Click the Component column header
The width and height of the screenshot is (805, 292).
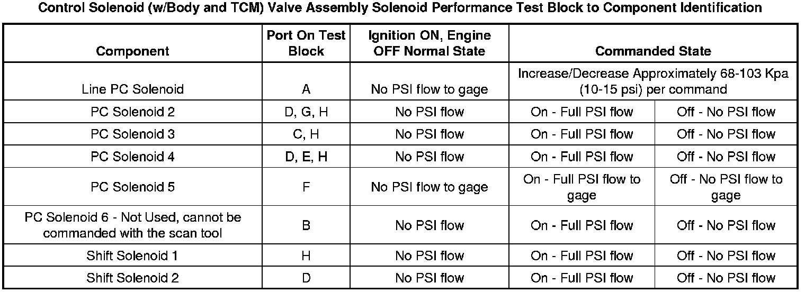[132, 51]
